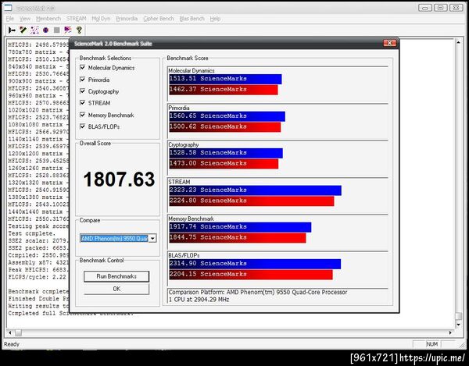Click the red Molecular Dynamics 1462.37 score bar
The height and width of the screenshot is (366, 469).
coord(224,90)
